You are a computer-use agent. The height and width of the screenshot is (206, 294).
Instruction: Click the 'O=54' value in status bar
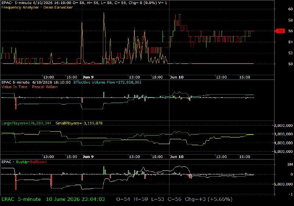tap(123, 199)
